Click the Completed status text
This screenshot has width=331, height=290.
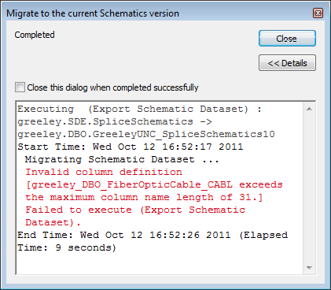(x=35, y=35)
